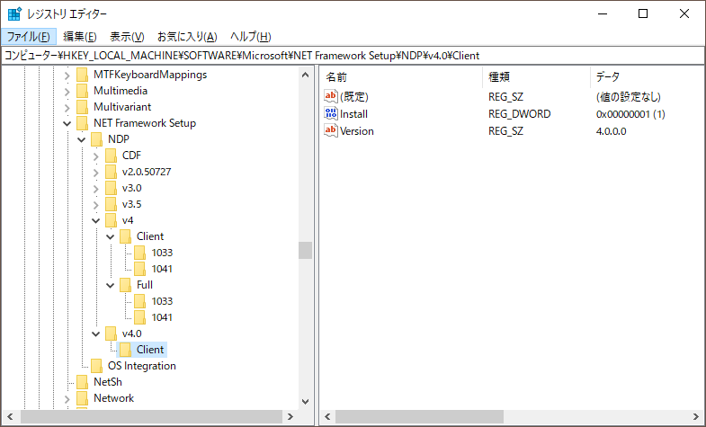Expand the MTFKeyboardMappings key

(x=67, y=76)
